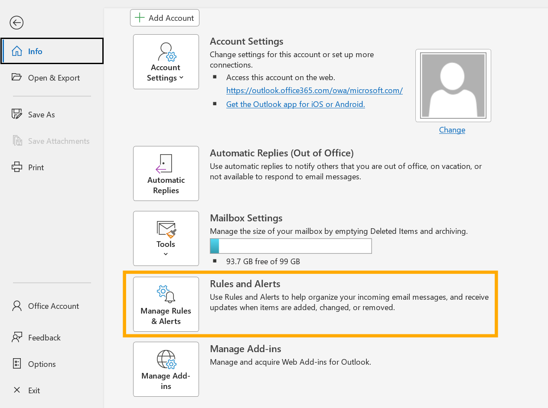Open Automatic Replies settings
The width and height of the screenshot is (548, 408).
click(166, 173)
